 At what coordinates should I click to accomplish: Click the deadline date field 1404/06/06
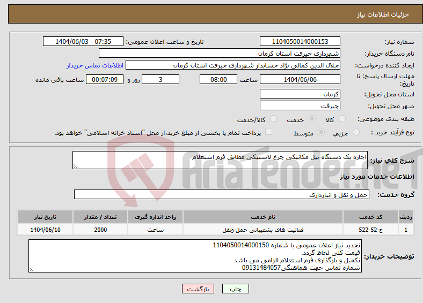(x=300, y=79)
